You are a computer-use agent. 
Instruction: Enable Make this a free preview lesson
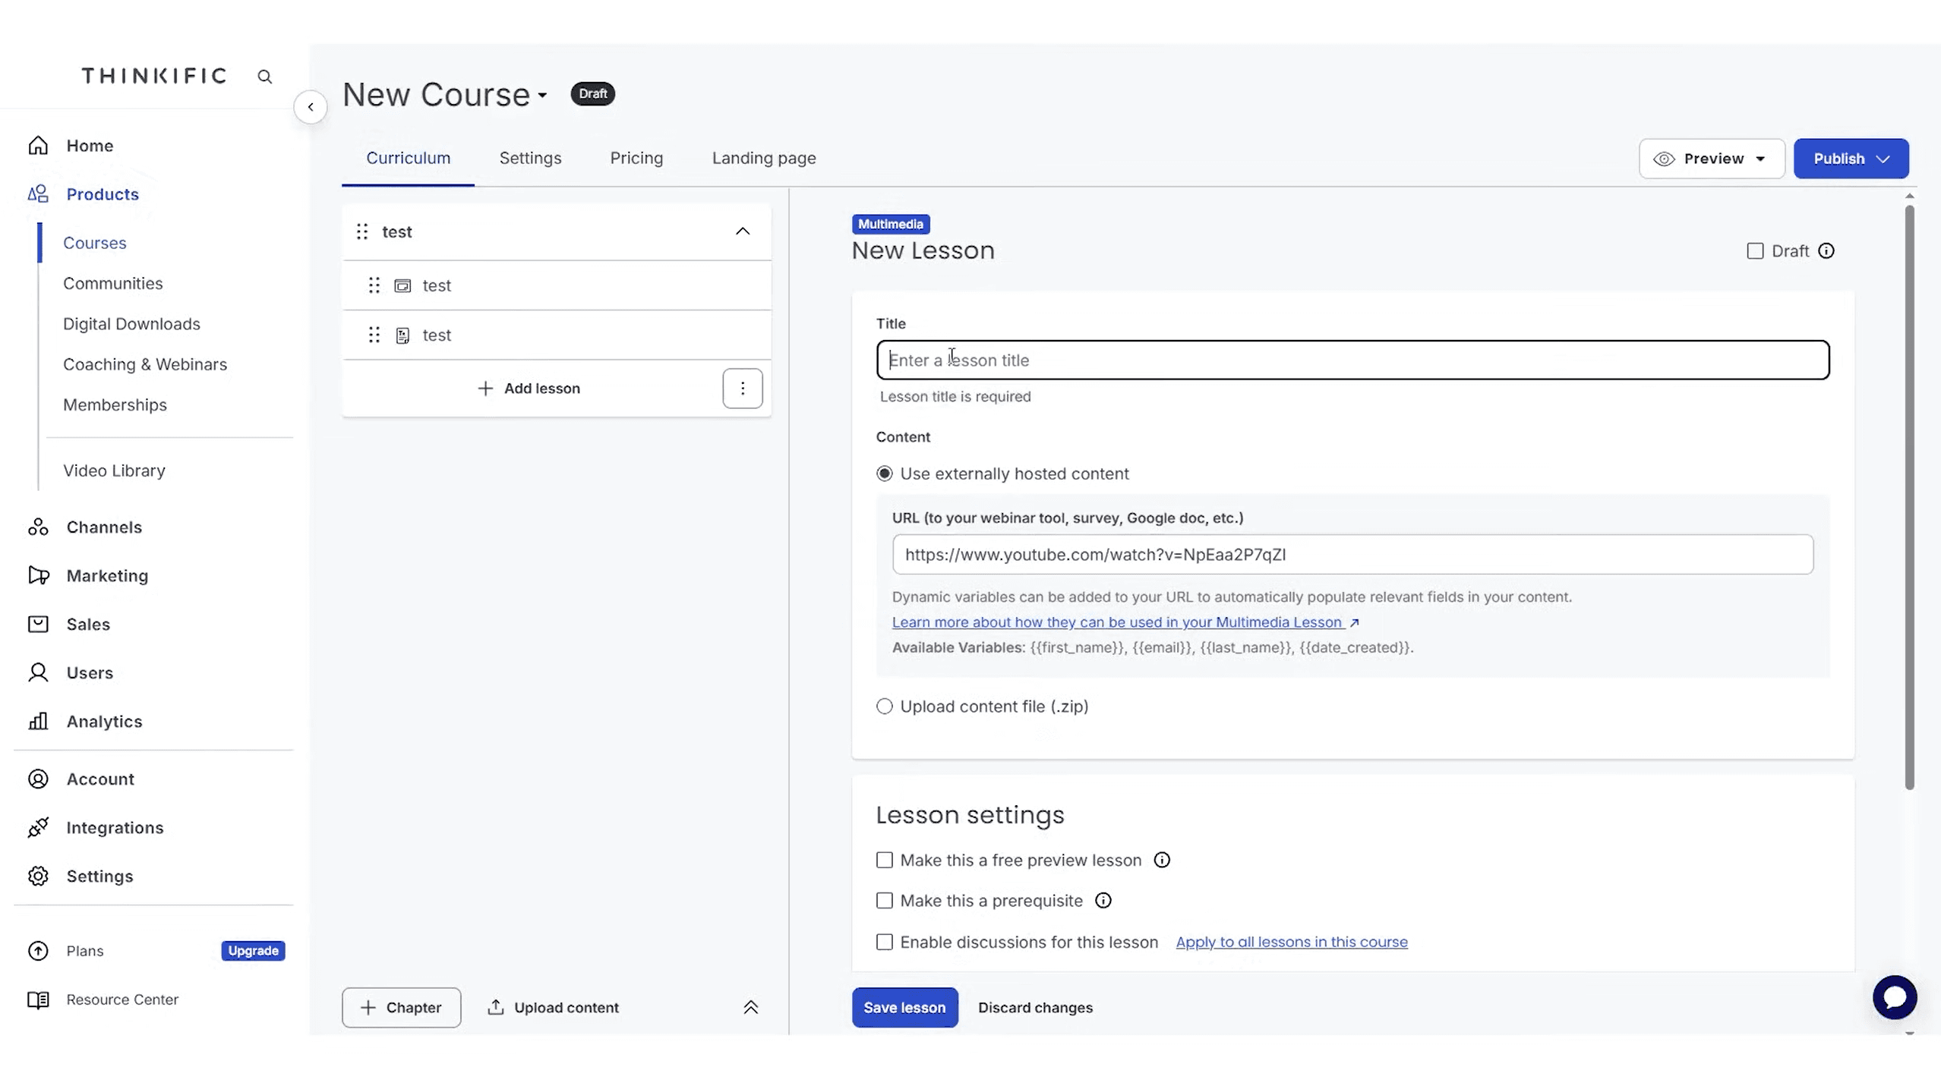883,860
